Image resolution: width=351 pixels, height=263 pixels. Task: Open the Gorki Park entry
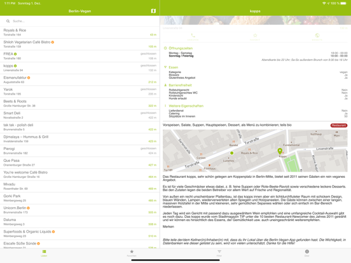tap(79, 198)
